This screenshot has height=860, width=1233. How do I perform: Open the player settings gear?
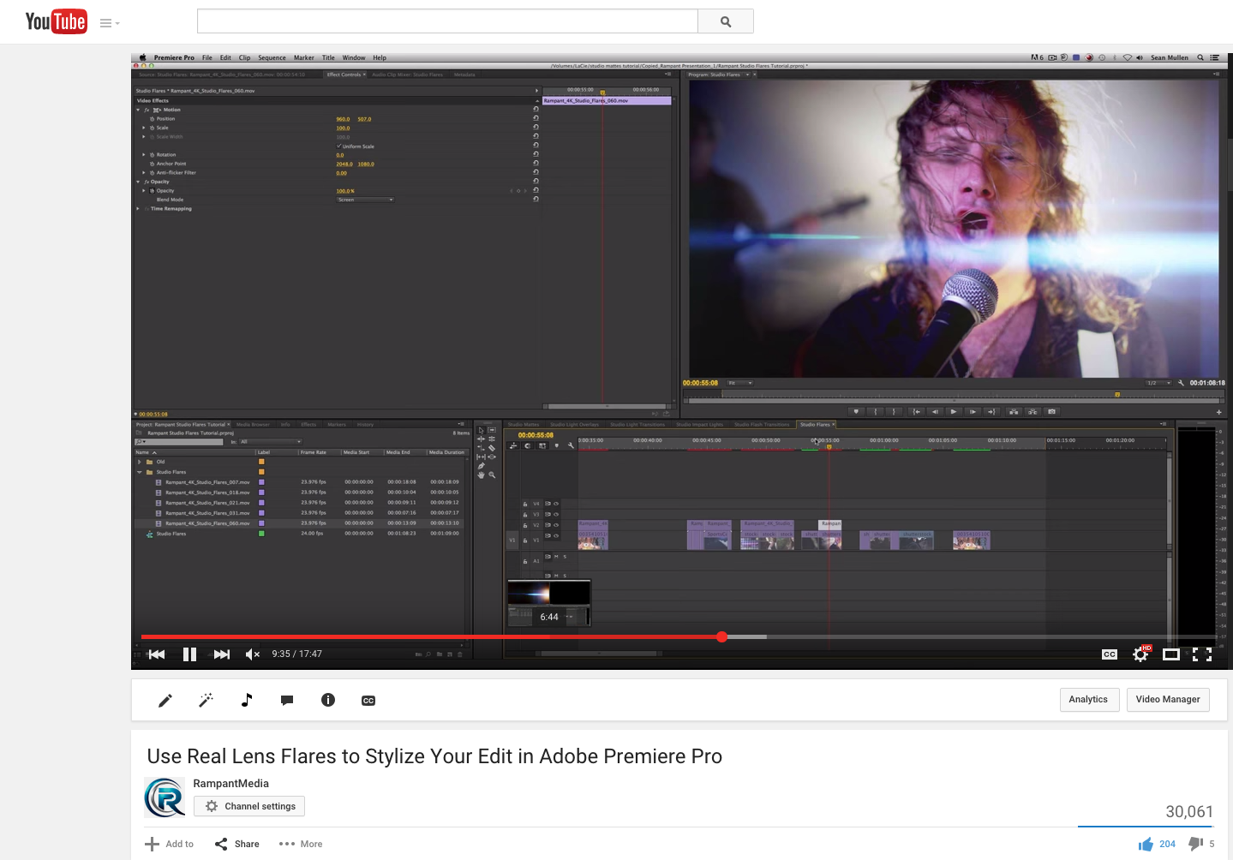point(1140,654)
